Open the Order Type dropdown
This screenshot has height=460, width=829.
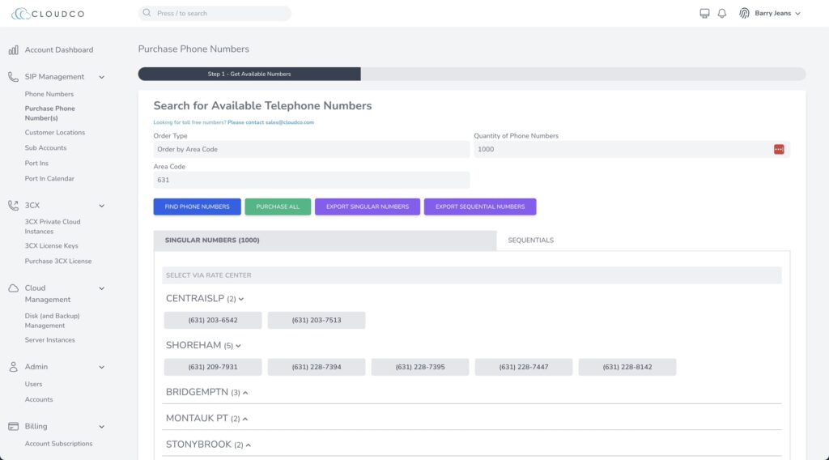(x=311, y=150)
